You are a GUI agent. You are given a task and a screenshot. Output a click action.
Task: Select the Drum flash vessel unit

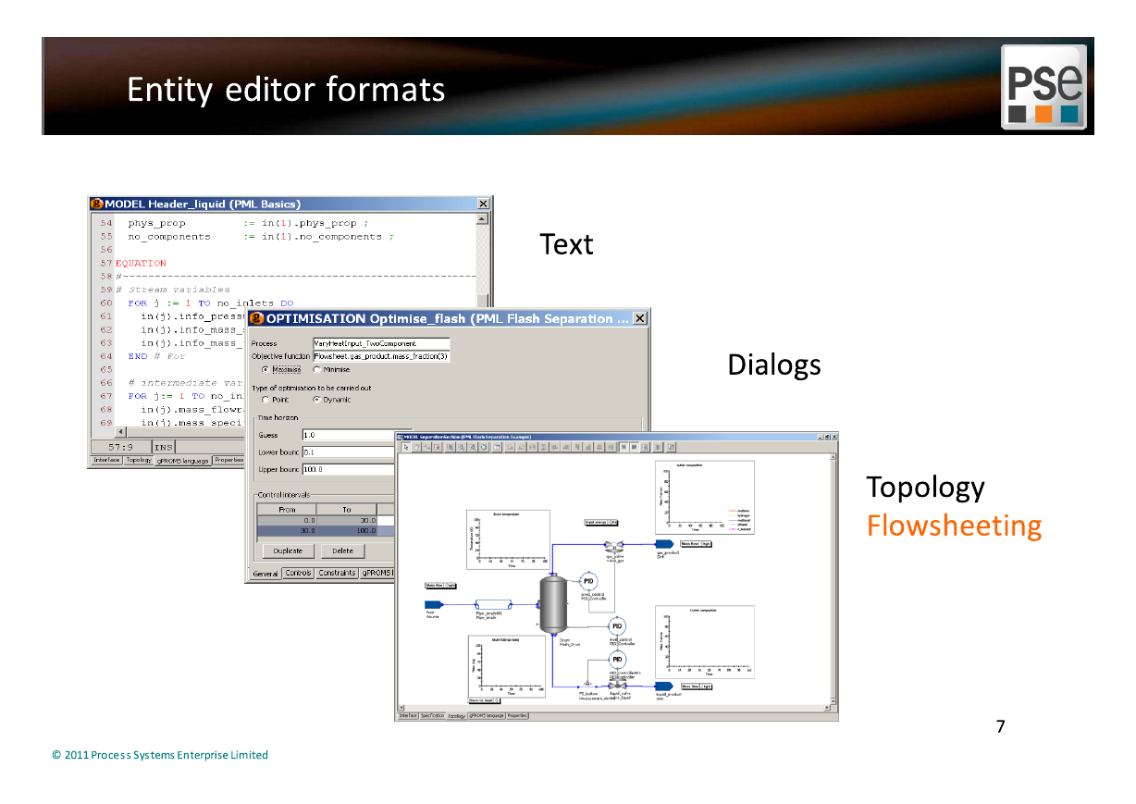click(553, 604)
